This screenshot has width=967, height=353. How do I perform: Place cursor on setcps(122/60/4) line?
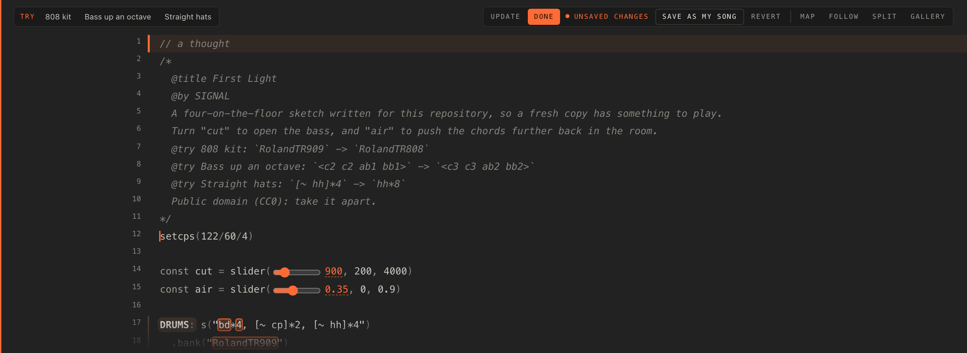point(206,236)
